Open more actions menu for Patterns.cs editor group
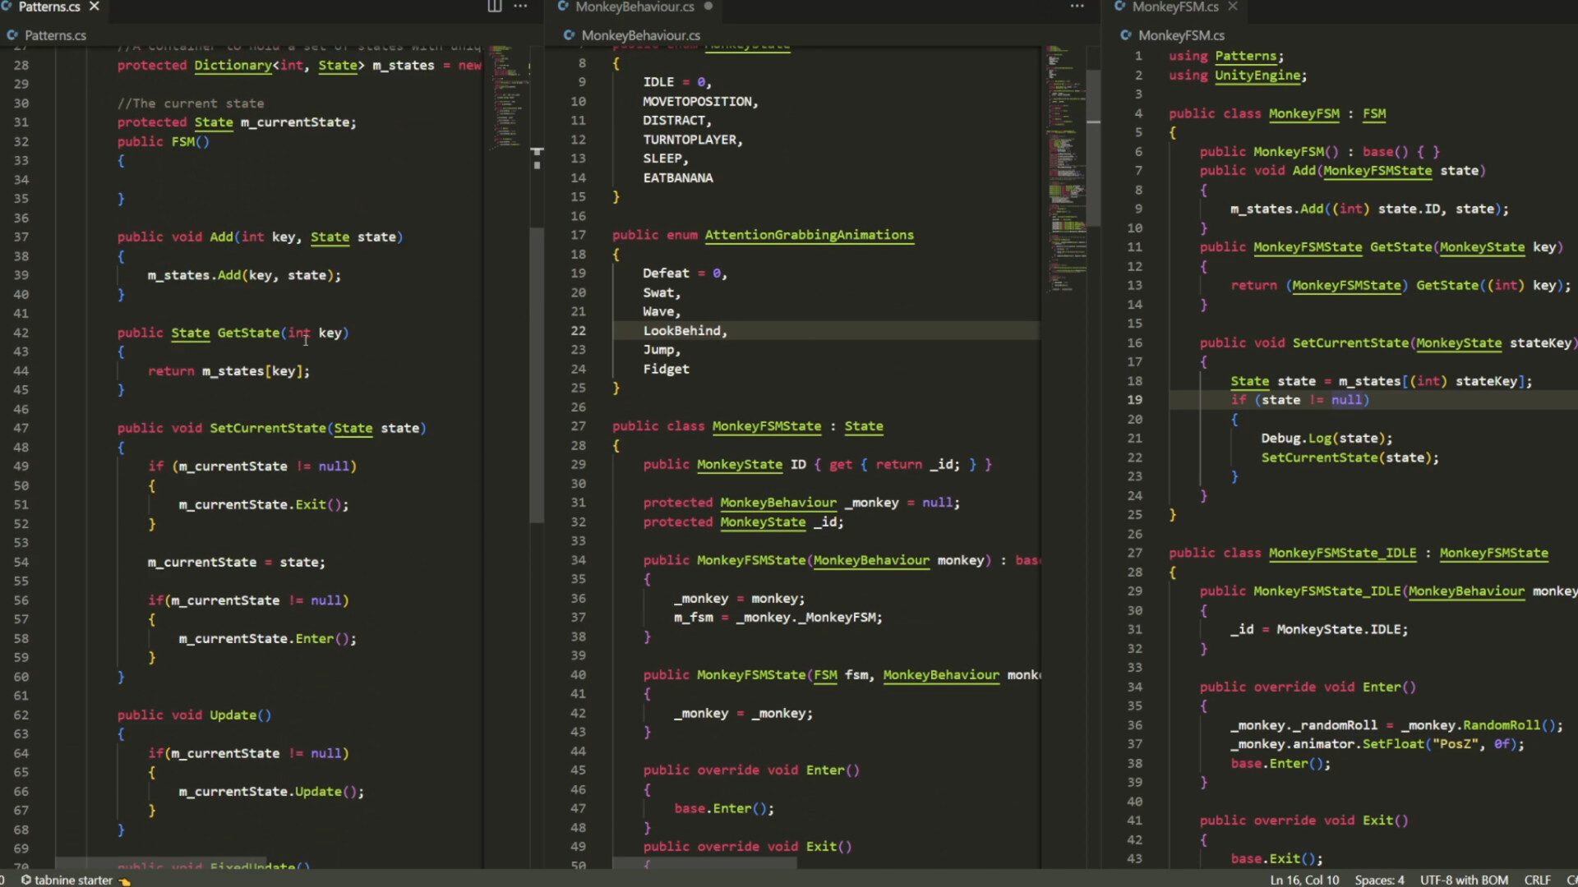1578x887 pixels. (x=520, y=7)
